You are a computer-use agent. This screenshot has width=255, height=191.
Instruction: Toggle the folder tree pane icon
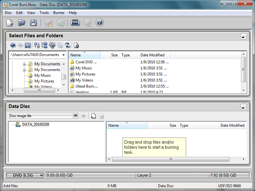click(x=44, y=45)
